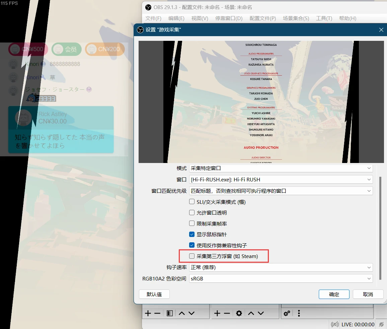Click the game capture preview image
The width and height of the screenshot is (387, 329).
[x=261, y=102]
